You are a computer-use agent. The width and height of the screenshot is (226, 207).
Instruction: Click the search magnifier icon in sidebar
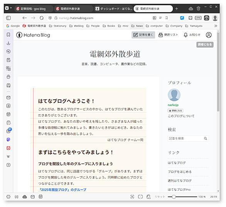click(x=206, y=139)
